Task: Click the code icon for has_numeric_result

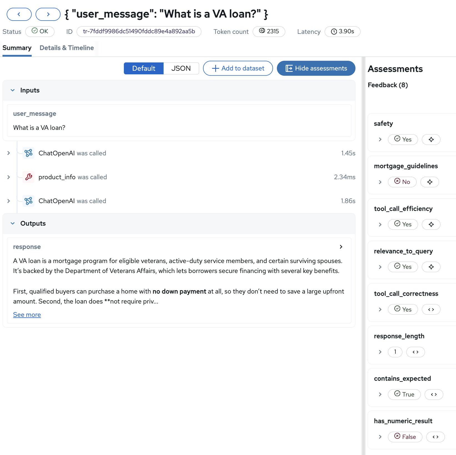Action: [435, 437]
